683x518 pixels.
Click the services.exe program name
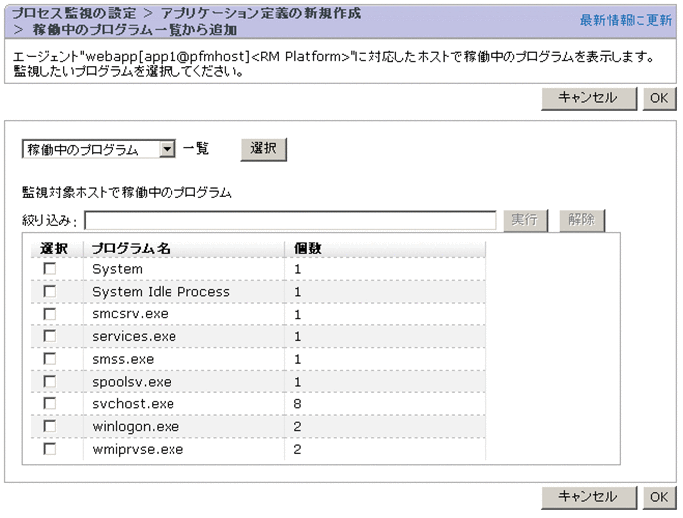click(x=135, y=337)
